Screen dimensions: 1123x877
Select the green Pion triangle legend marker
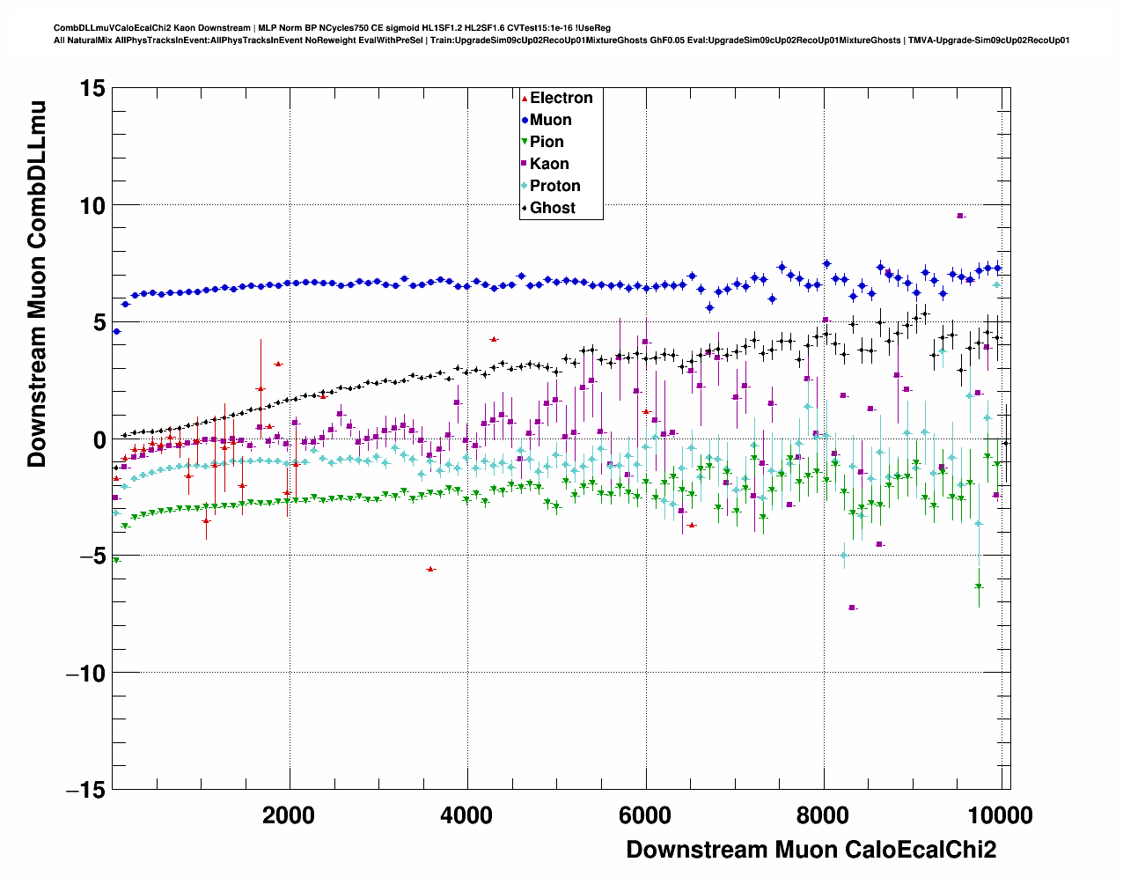pyautogui.click(x=525, y=143)
